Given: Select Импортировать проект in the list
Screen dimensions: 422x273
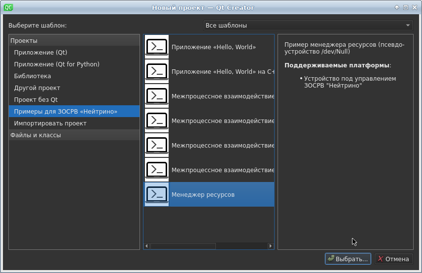Looking at the screenshot, I should click(50, 123).
